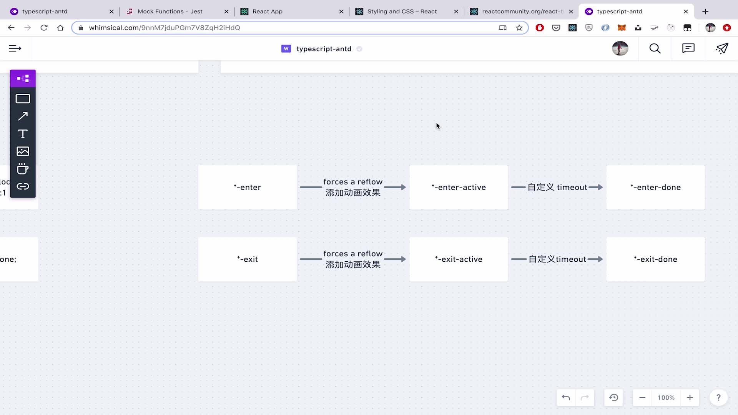
Task: Open version history with the clock icon
Action: 613,398
